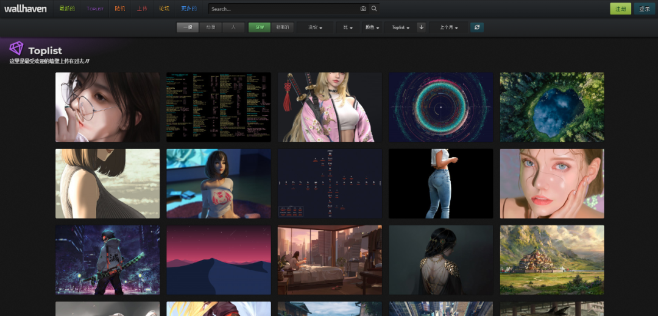Toggle the SFW purity filter
This screenshot has height=316, width=658.
coord(260,27)
